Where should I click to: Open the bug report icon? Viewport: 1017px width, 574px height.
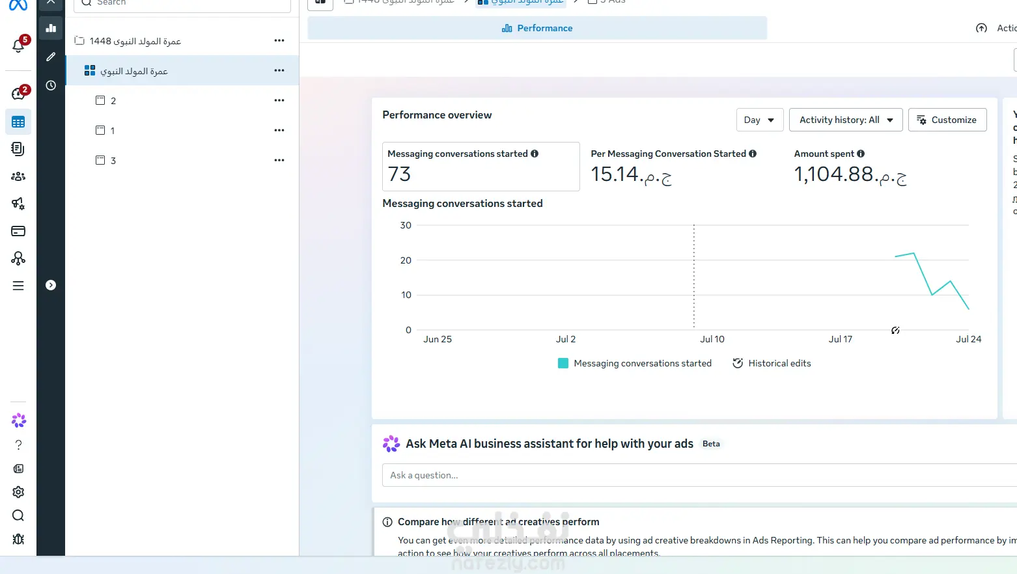18,539
